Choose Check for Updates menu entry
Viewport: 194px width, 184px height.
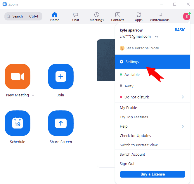pyautogui.click(x=135, y=136)
